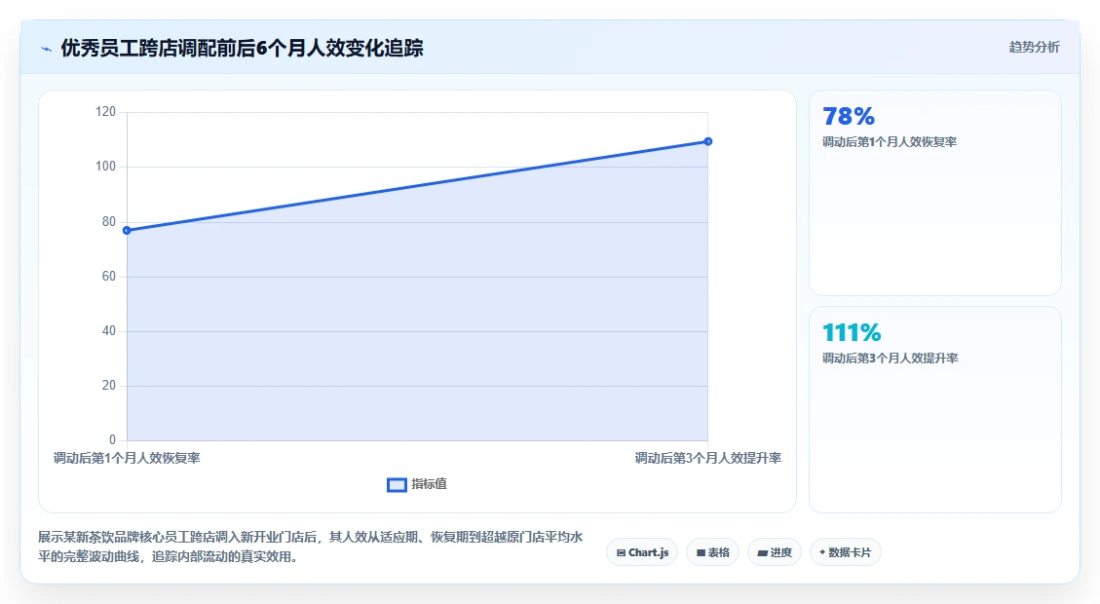
Task: Click x-axis label 调动后第1个月人效恢复率
Action: [x=127, y=458]
